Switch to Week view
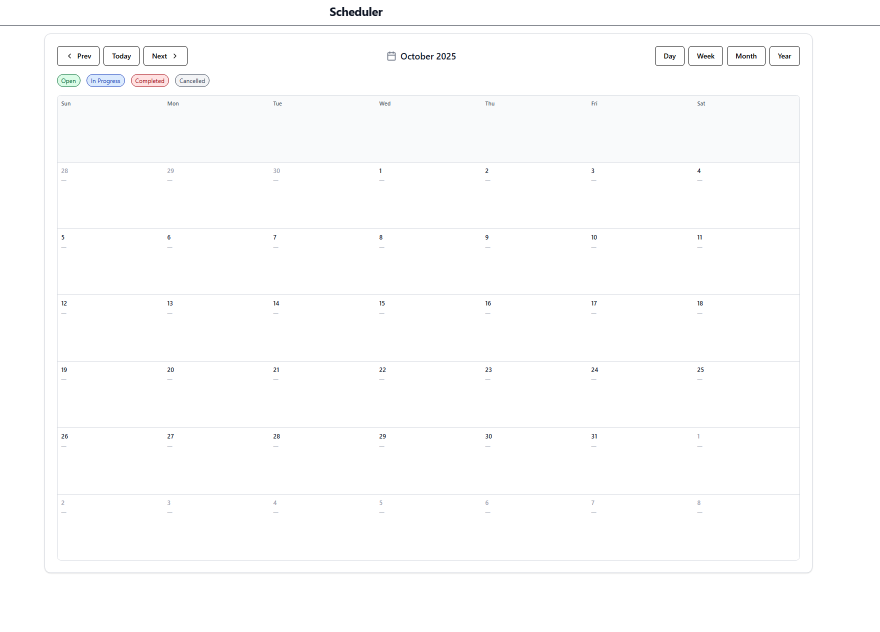This screenshot has width=880, height=632. tap(705, 56)
